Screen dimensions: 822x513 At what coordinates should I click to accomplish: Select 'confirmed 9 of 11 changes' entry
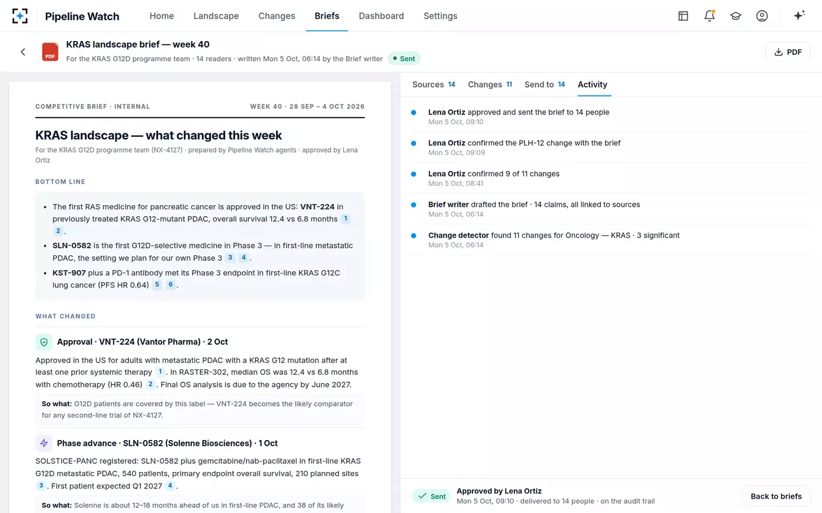(x=611, y=178)
